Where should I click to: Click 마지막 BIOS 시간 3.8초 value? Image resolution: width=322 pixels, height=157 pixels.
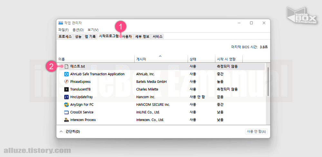pyautogui.click(x=264, y=47)
